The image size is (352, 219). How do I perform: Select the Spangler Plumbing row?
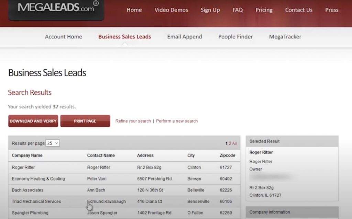(x=124, y=213)
